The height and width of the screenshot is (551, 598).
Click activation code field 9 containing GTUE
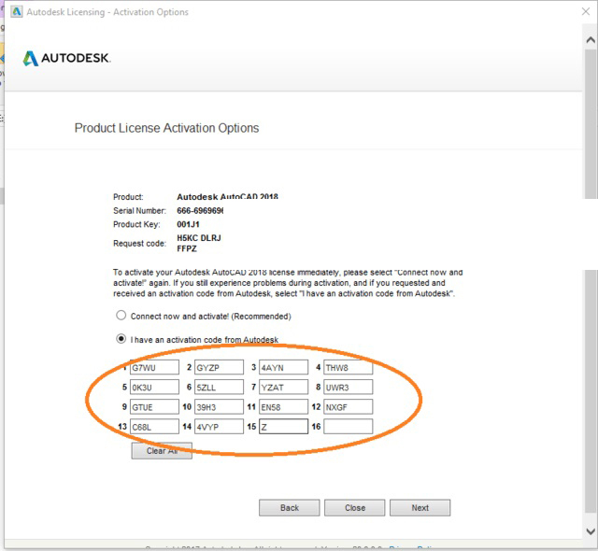[154, 407]
